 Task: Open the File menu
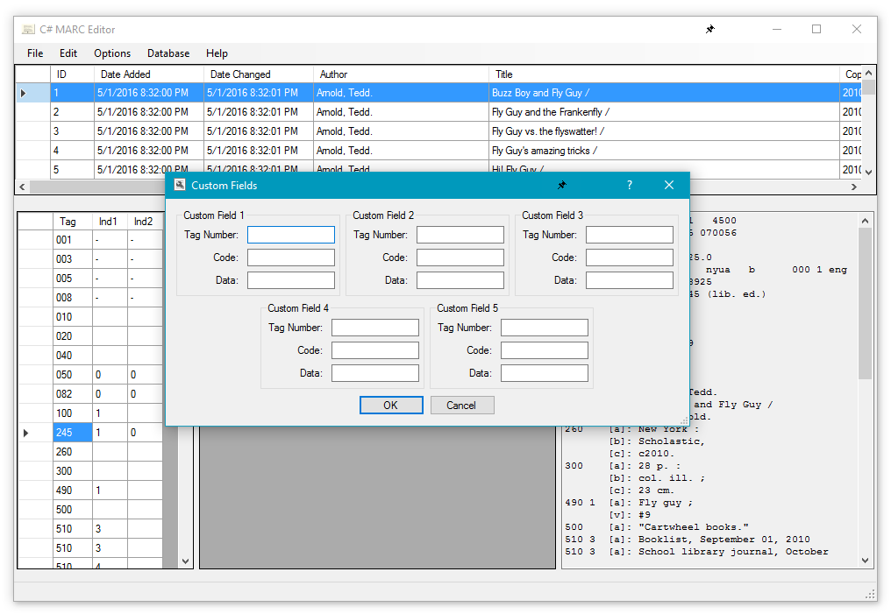click(x=35, y=53)
